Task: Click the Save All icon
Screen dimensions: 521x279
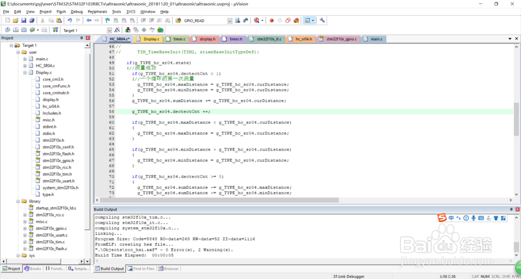Action: [x=32, y=21]
